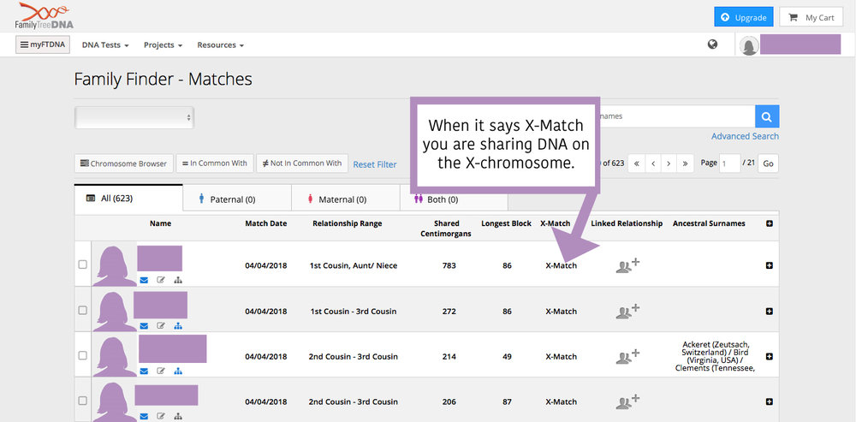Click linked relationship icon in fourth row
The height and width of the screenshot is (422, 856).
627,401
